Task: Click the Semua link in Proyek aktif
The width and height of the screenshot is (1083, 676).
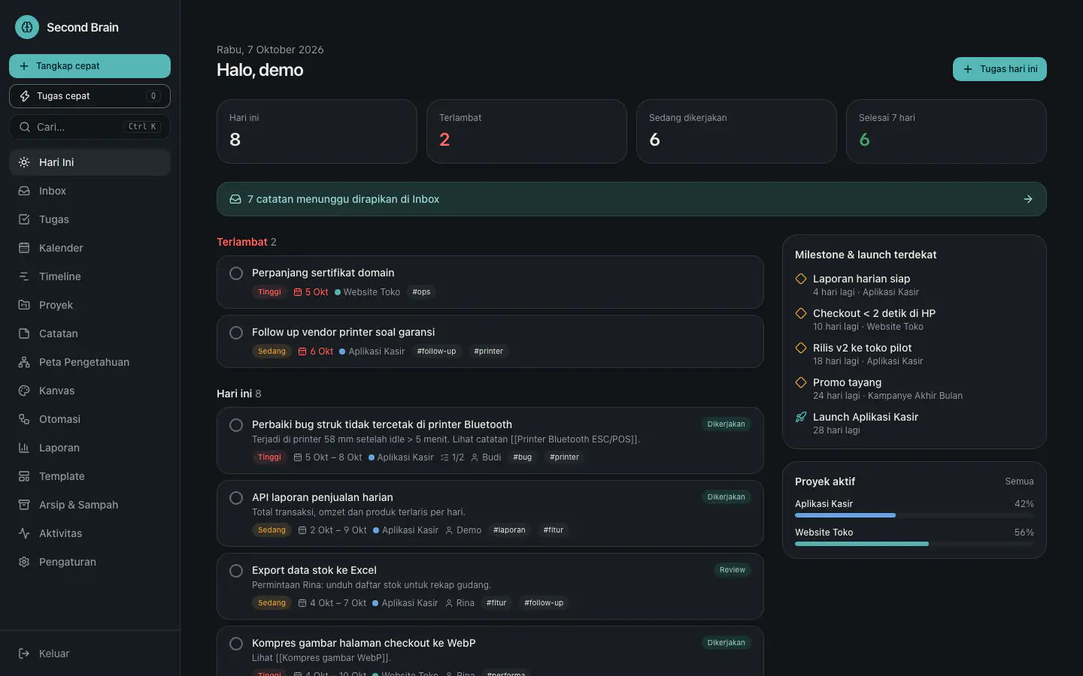Action: 1019,481
